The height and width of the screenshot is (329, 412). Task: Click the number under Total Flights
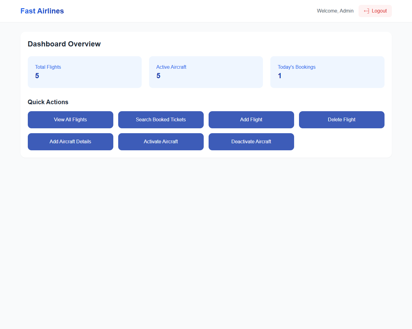point(37,76)
